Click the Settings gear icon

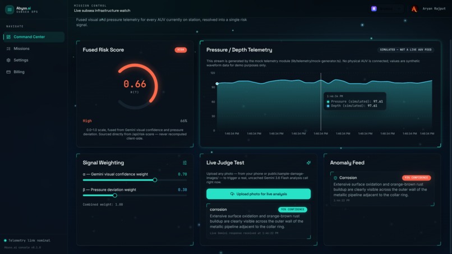pos(8,60)
